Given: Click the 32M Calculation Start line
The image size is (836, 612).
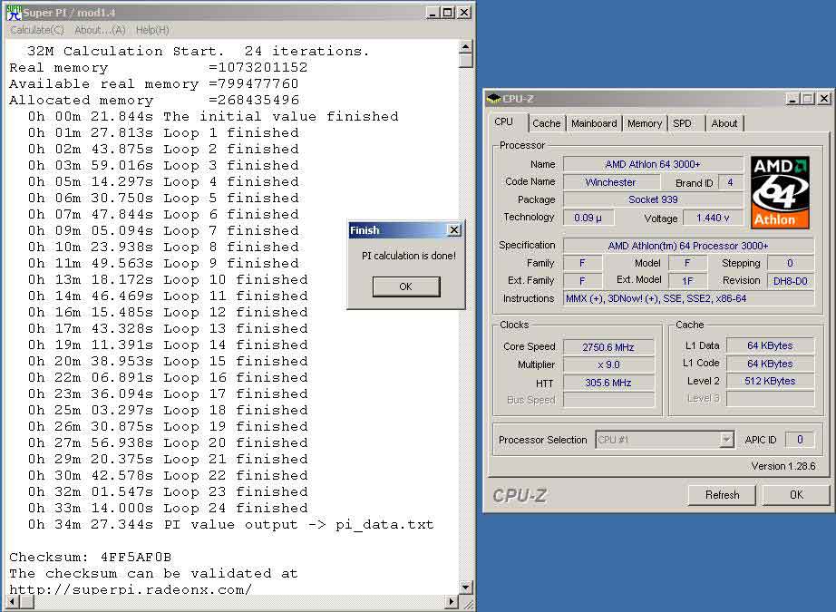Looking at the screenshot, I should (x=198, y=51).
